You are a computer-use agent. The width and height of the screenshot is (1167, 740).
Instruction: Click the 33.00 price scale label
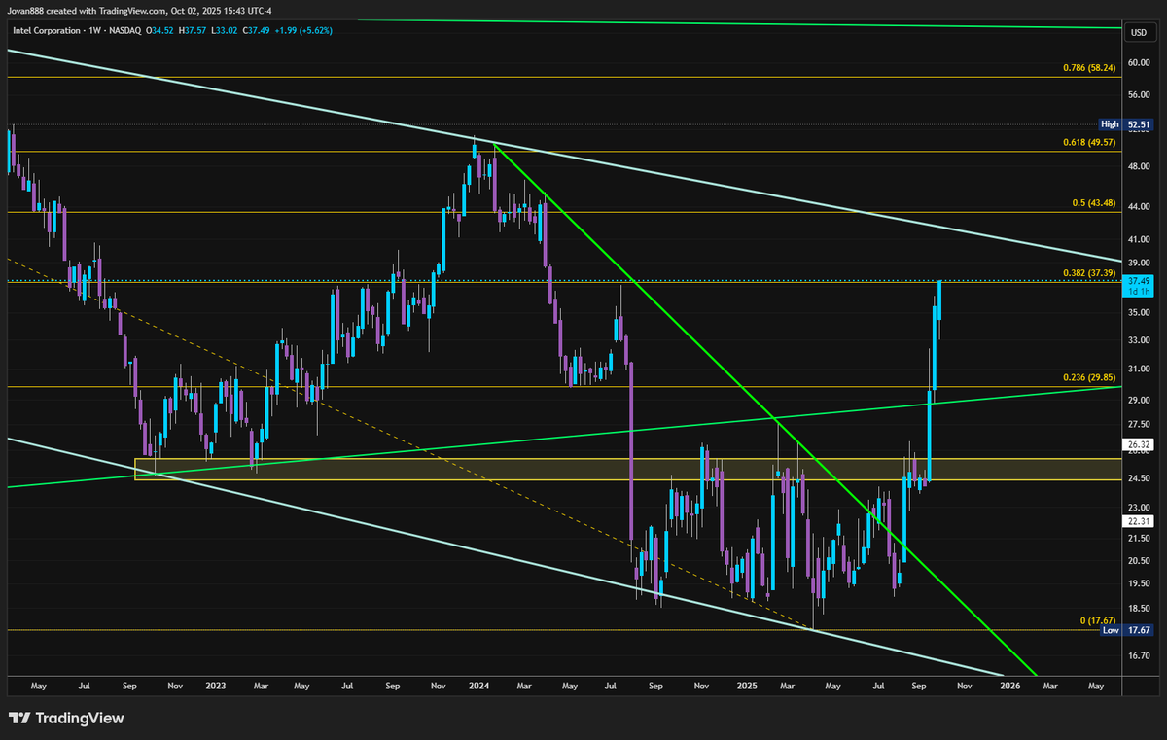tap(1138, 340)
